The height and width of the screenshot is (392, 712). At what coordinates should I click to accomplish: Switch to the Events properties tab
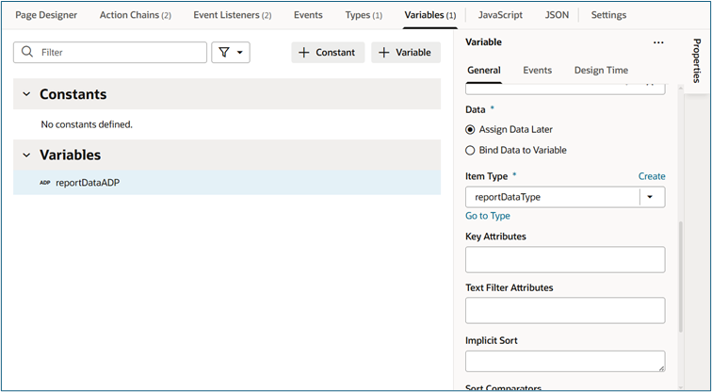tap(537, 71)
